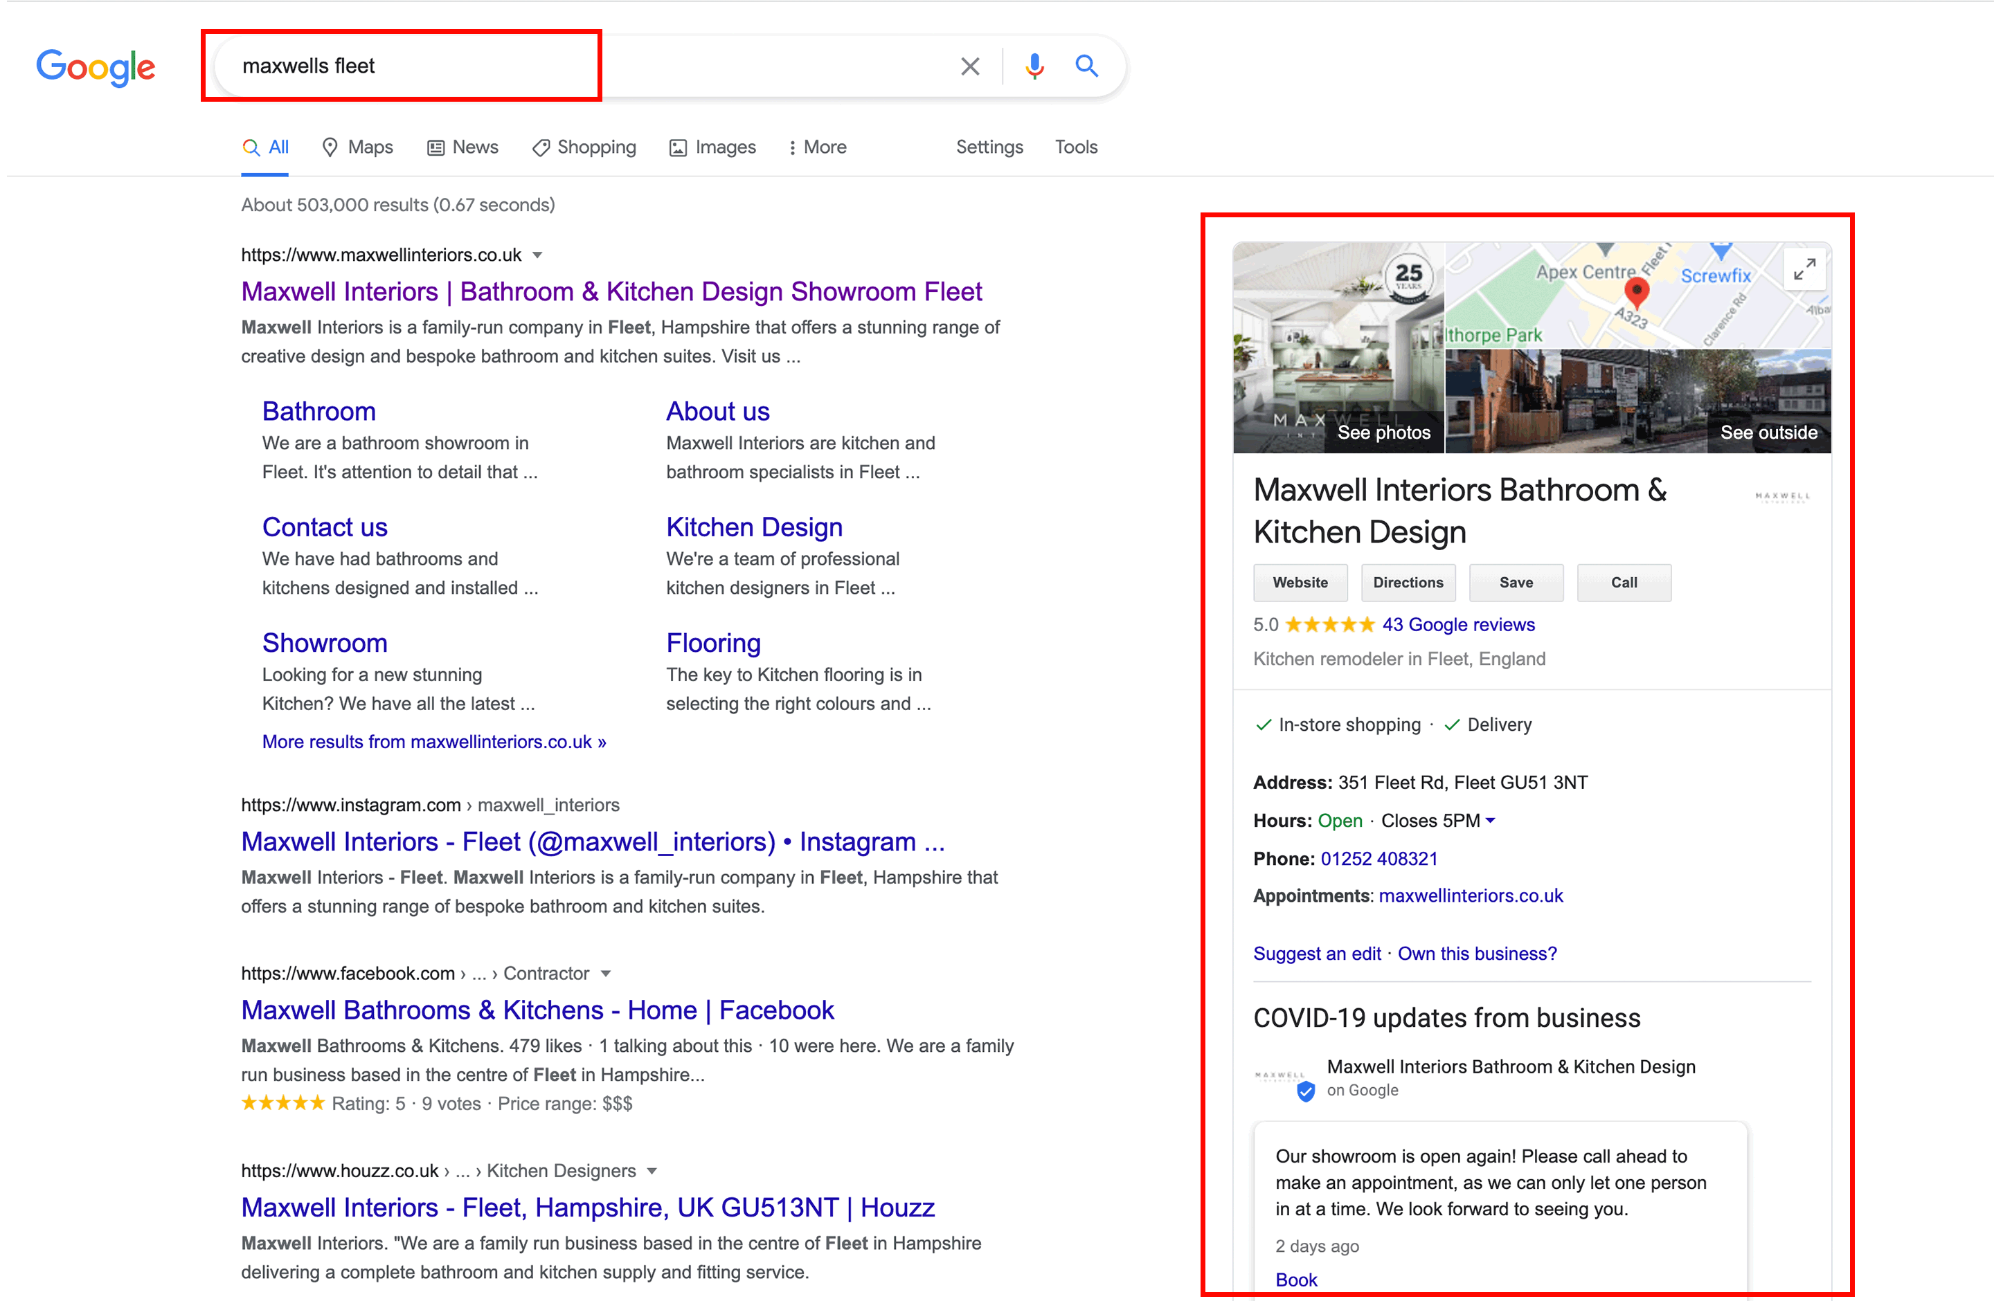This screenshot has width=1994, height=1301.
Task: Click the 5.0 star rating stars
Action: coord(1328,624)
